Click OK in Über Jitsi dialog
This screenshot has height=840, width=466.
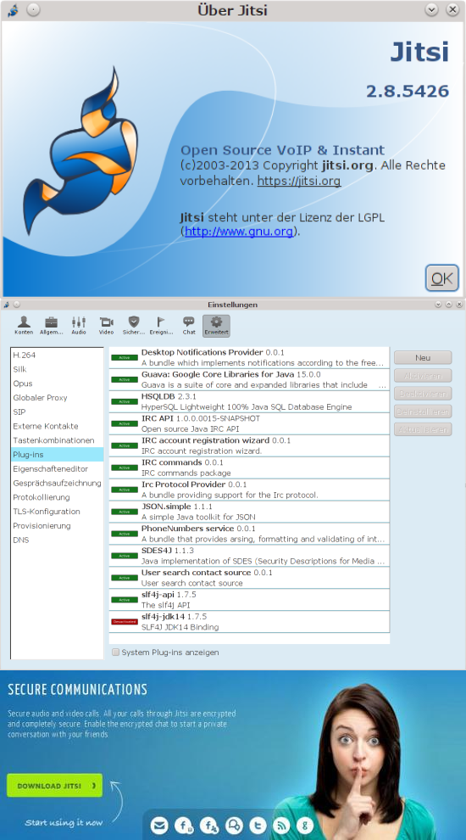pyautogui.click(x=442, y=278)
